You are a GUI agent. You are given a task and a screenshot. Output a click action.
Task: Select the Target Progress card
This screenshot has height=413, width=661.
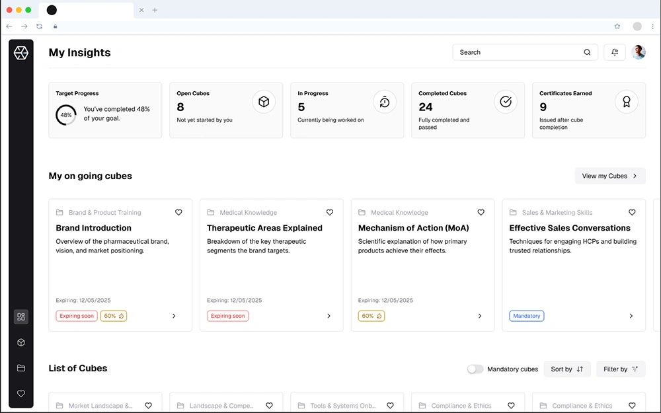105,110
